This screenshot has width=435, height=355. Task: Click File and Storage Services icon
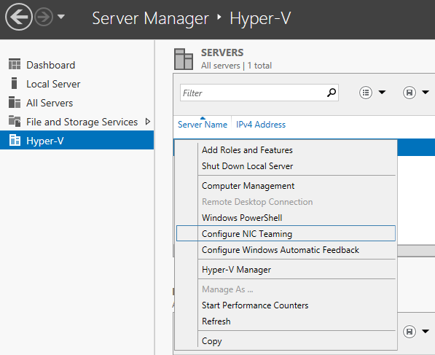15,121
